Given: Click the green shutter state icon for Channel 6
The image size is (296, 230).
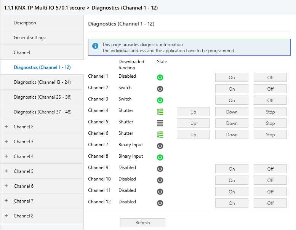Looking at the screenshot, I should (x=160, y=134).
